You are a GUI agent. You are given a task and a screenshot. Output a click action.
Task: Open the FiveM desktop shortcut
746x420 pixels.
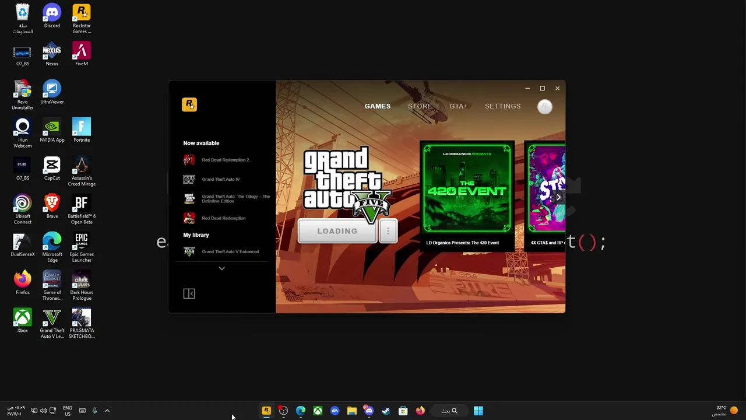pyautogui.click(x=82, y=54)
